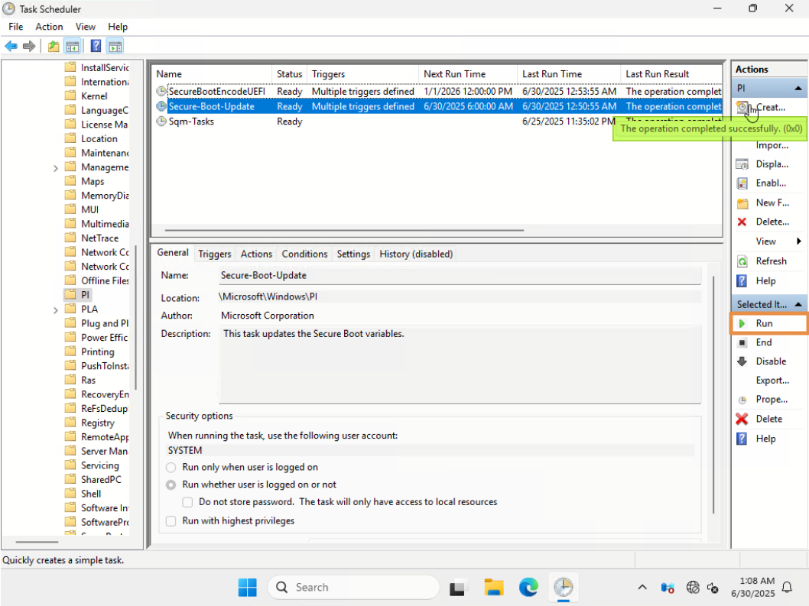Expand the PLA folder in the tree
809x606 pixels.
(x=55, y=309)
